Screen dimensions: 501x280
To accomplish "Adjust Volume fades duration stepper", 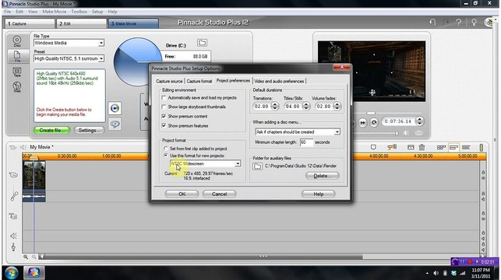I will click(337, 107).
